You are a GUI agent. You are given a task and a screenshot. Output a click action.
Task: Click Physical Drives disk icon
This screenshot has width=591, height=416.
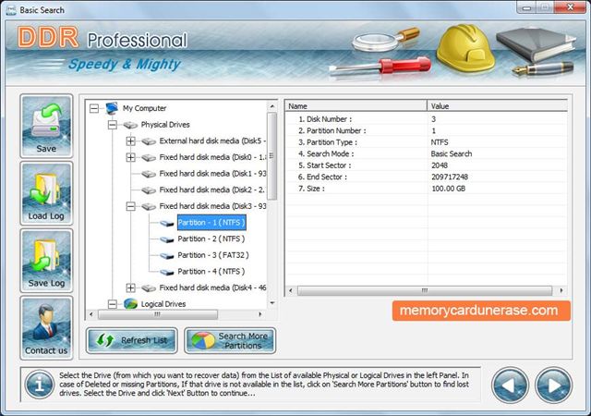click(130, 125)
